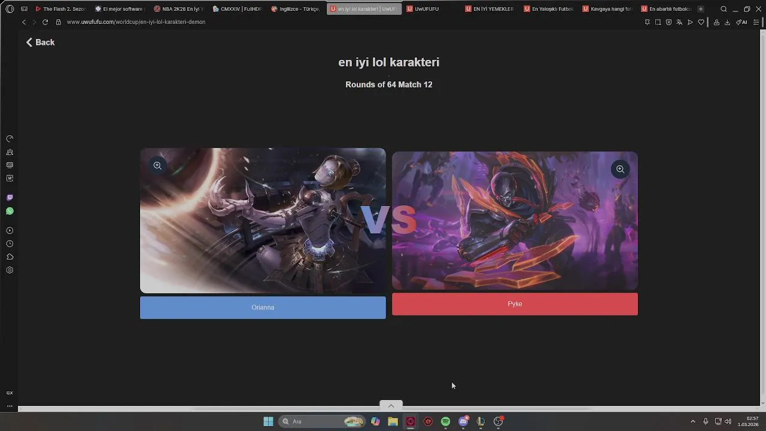The width and height of the screenshot is (766, 431).
Task: Open the Easy Setup sliders icon
Action: click(756, 22)
